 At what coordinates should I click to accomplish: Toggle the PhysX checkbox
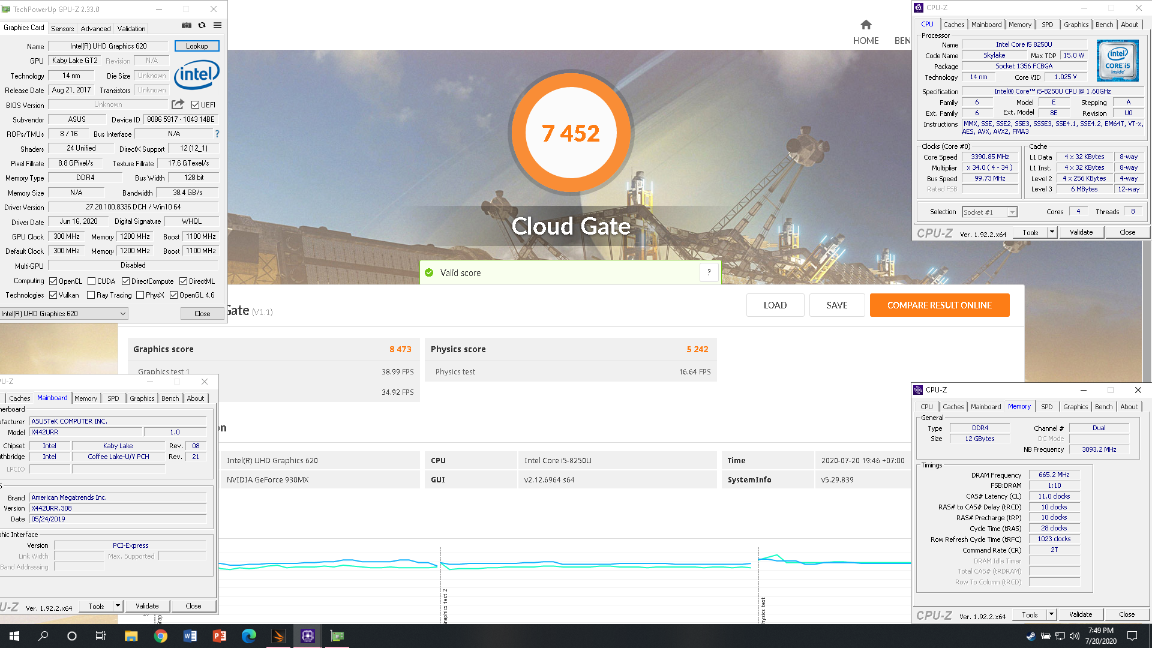point(140,295)
